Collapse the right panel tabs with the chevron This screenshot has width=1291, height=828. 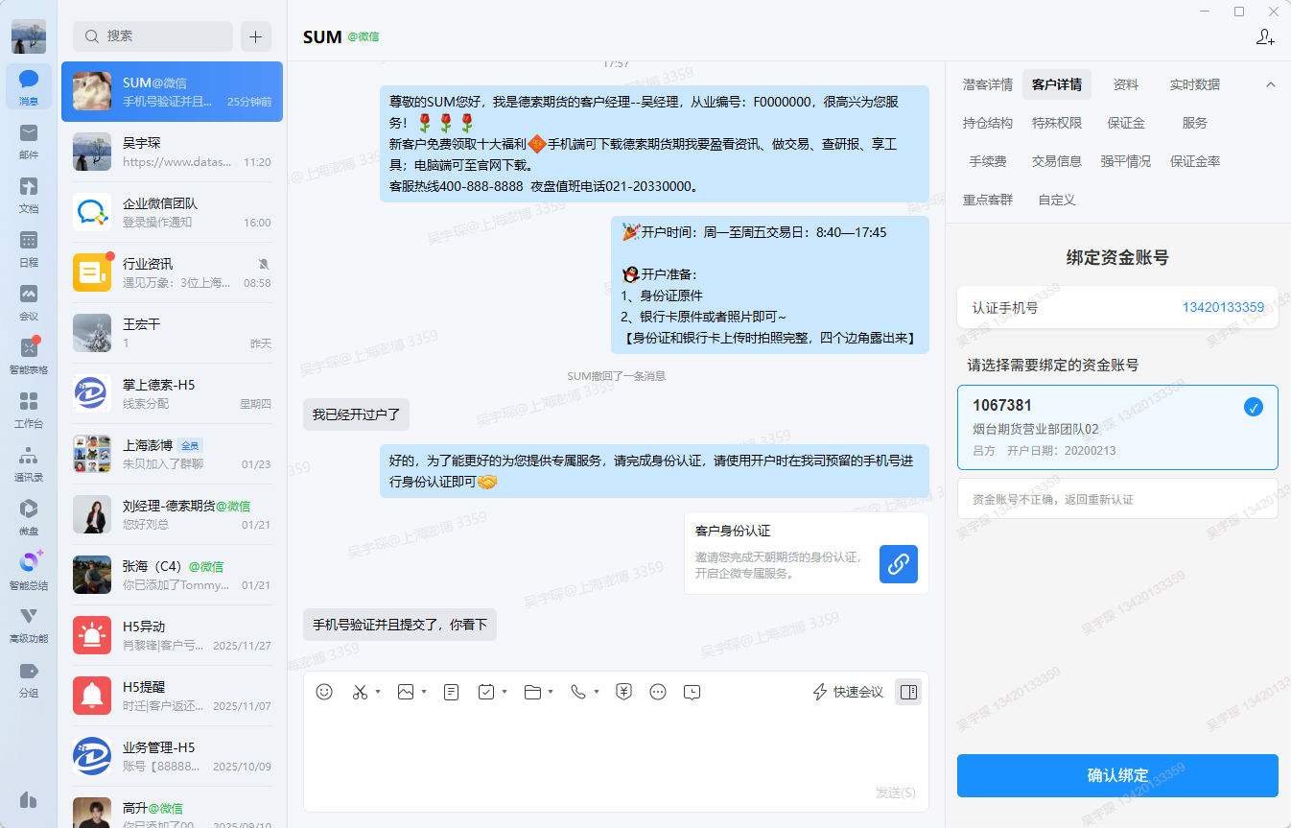pyautogui.click(x=1271, y=84)
